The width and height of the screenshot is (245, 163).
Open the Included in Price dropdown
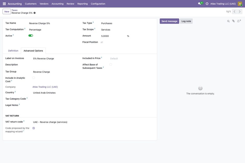132,58
